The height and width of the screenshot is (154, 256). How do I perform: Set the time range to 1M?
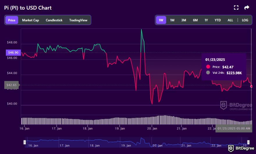[172, 20]
